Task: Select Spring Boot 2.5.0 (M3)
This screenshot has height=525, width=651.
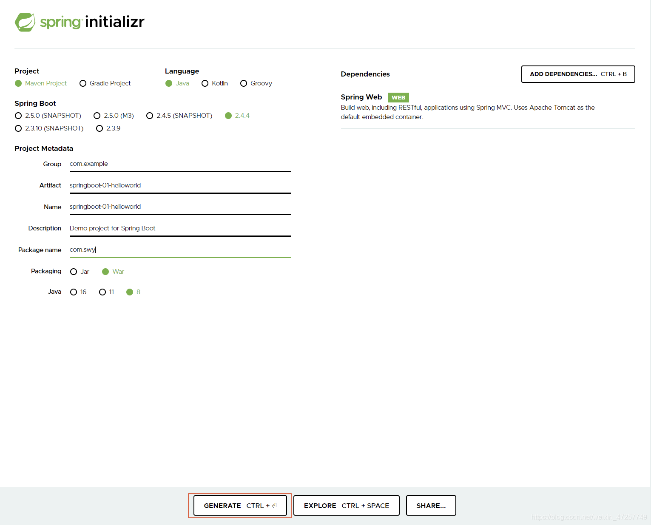Action: (x=114, y=116)
